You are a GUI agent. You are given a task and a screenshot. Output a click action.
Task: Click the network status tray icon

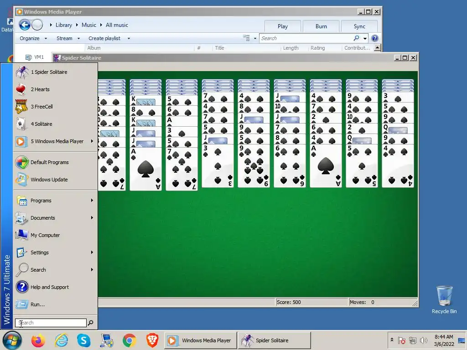coord(412,340)
